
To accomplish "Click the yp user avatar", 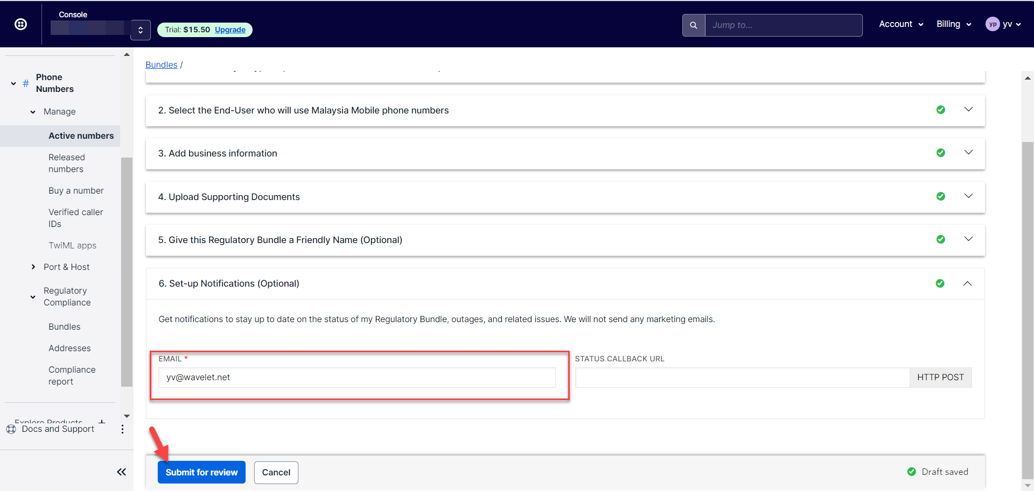I will (x=993, y=24).
